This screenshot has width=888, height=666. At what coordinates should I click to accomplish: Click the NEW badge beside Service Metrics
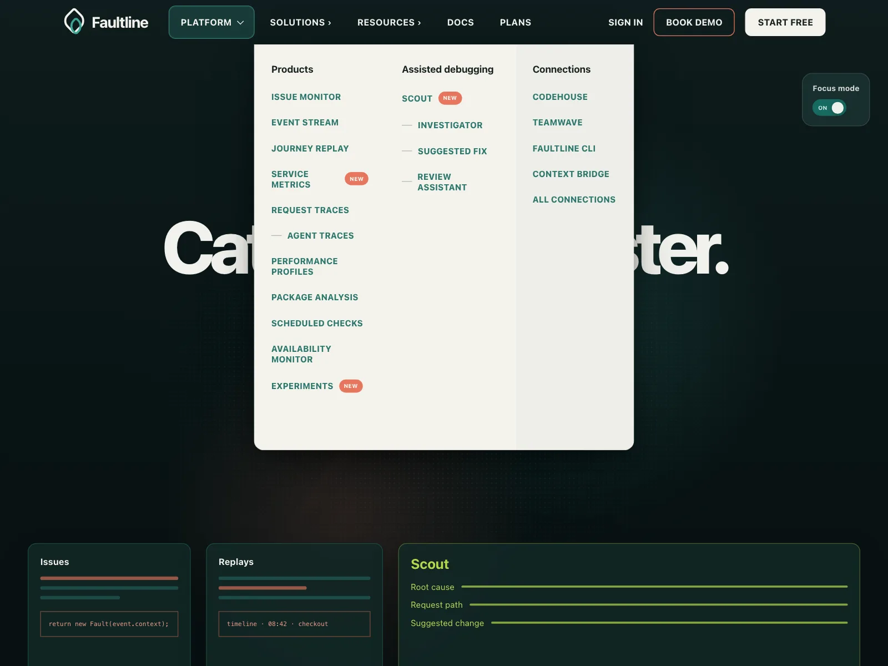356,179
